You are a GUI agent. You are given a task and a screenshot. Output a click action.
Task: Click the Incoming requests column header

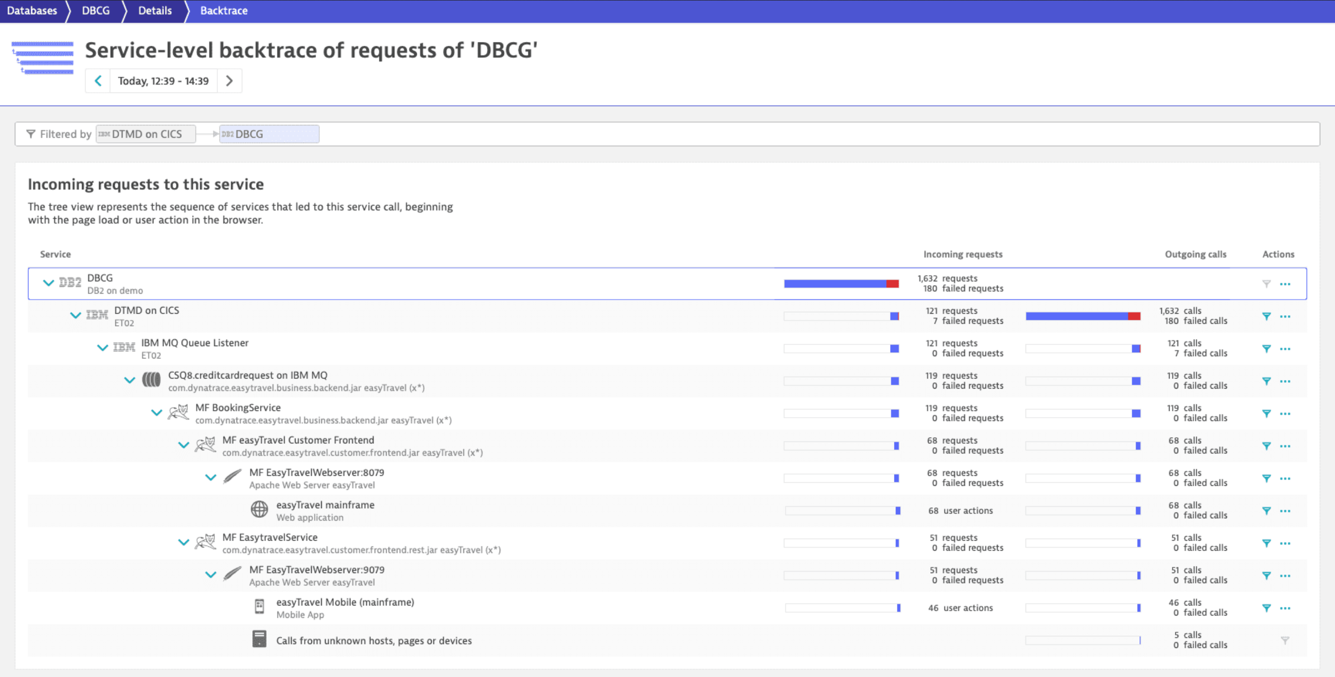(963, 254)
